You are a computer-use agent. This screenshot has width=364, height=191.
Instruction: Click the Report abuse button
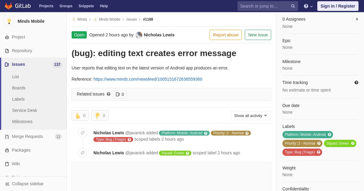226,35
